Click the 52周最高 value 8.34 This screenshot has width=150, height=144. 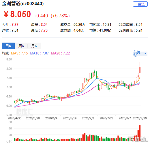(x=139, y=25)
